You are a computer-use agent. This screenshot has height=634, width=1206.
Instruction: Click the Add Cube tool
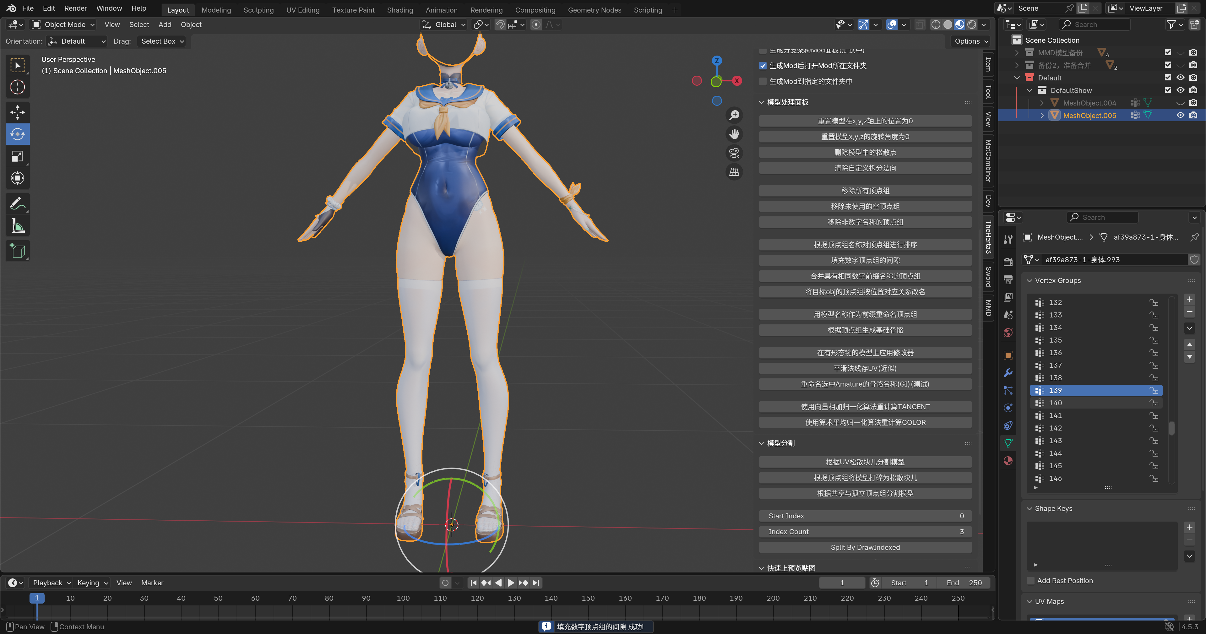[x=17, y=251]
